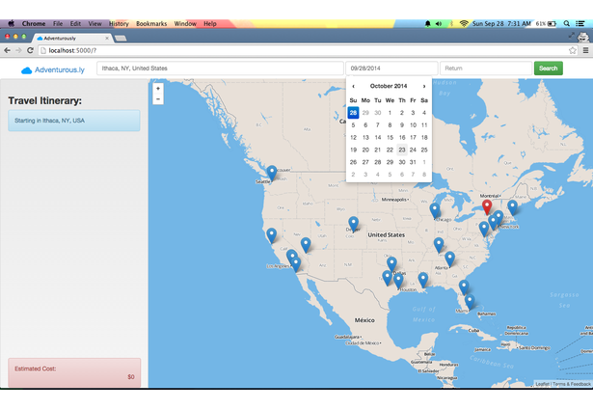
Task: Click the notification bell icon in menu bar
Action: click(428, 23)
